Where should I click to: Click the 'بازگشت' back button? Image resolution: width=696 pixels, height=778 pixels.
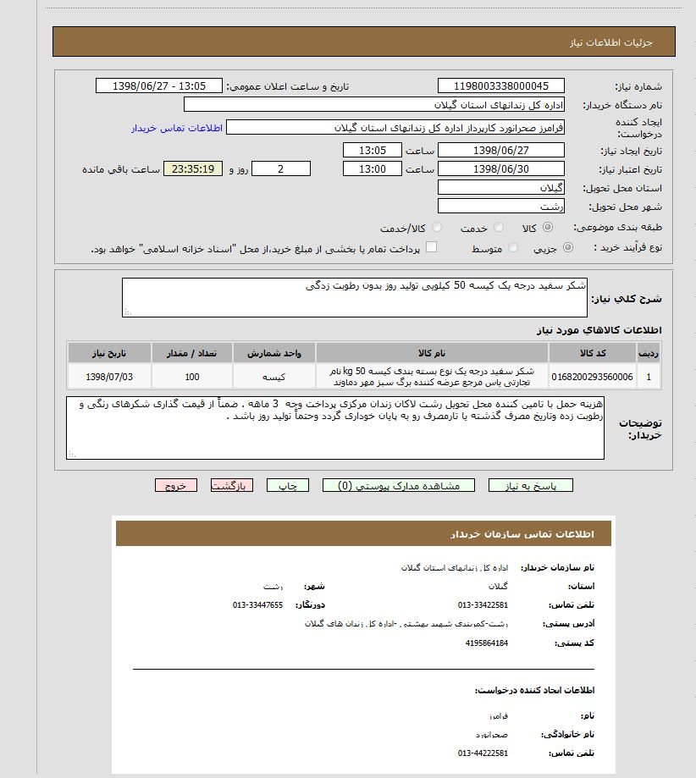tap(231, 486)
